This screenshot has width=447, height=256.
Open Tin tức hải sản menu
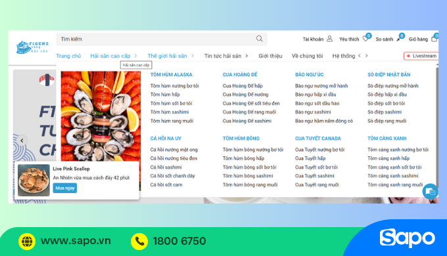click(223, 56)
